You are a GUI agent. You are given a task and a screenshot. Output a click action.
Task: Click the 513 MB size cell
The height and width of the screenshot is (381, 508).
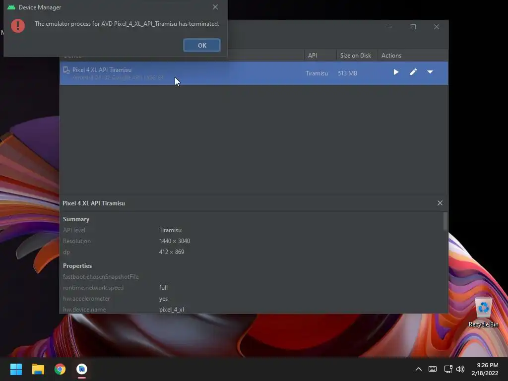tap(347, 73)
